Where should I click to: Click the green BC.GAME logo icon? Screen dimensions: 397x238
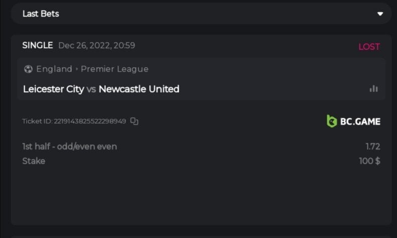point(332,121)
